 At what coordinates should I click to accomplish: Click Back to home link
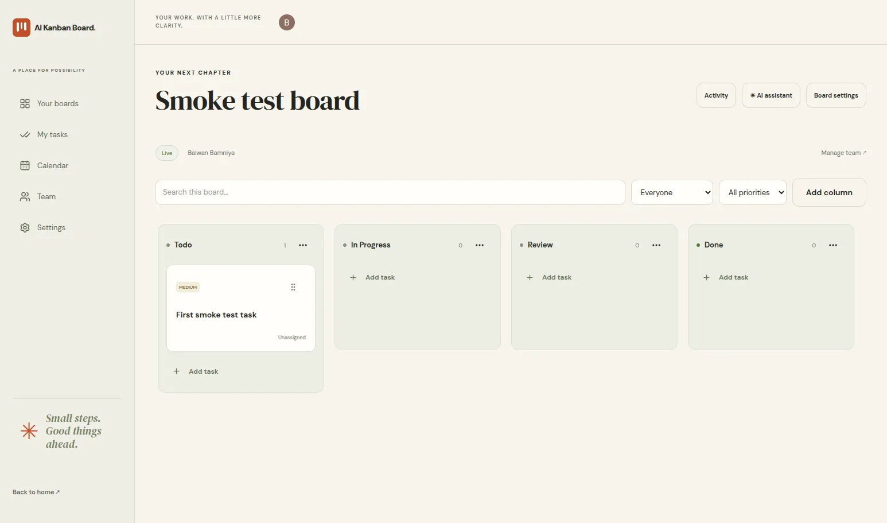(36, 492)
